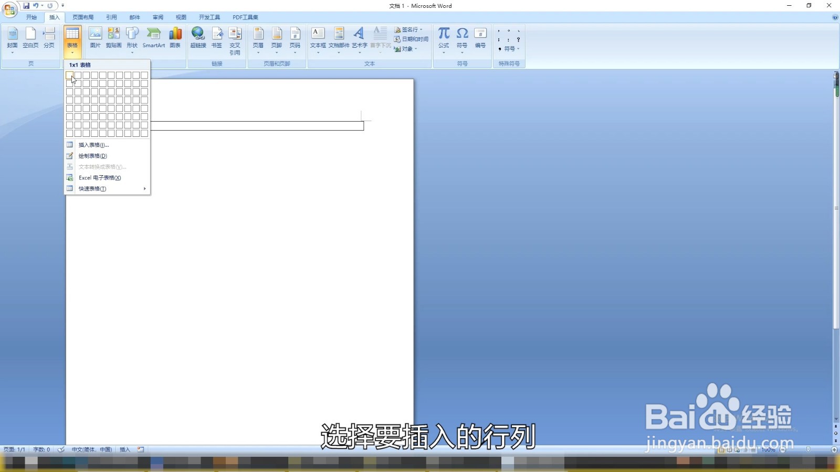Insert WordArt (艺术字)

[x=359, y=40]
